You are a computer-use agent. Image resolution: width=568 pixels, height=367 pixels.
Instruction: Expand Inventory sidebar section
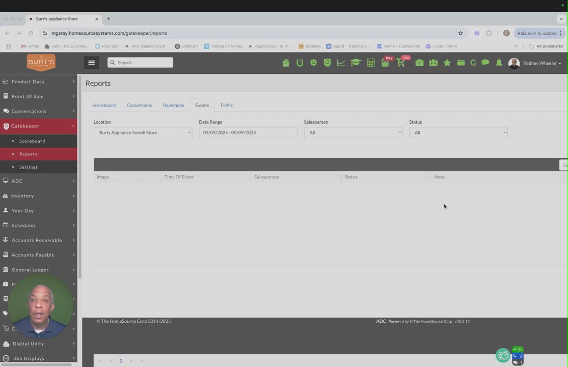(x=39, y=196)
